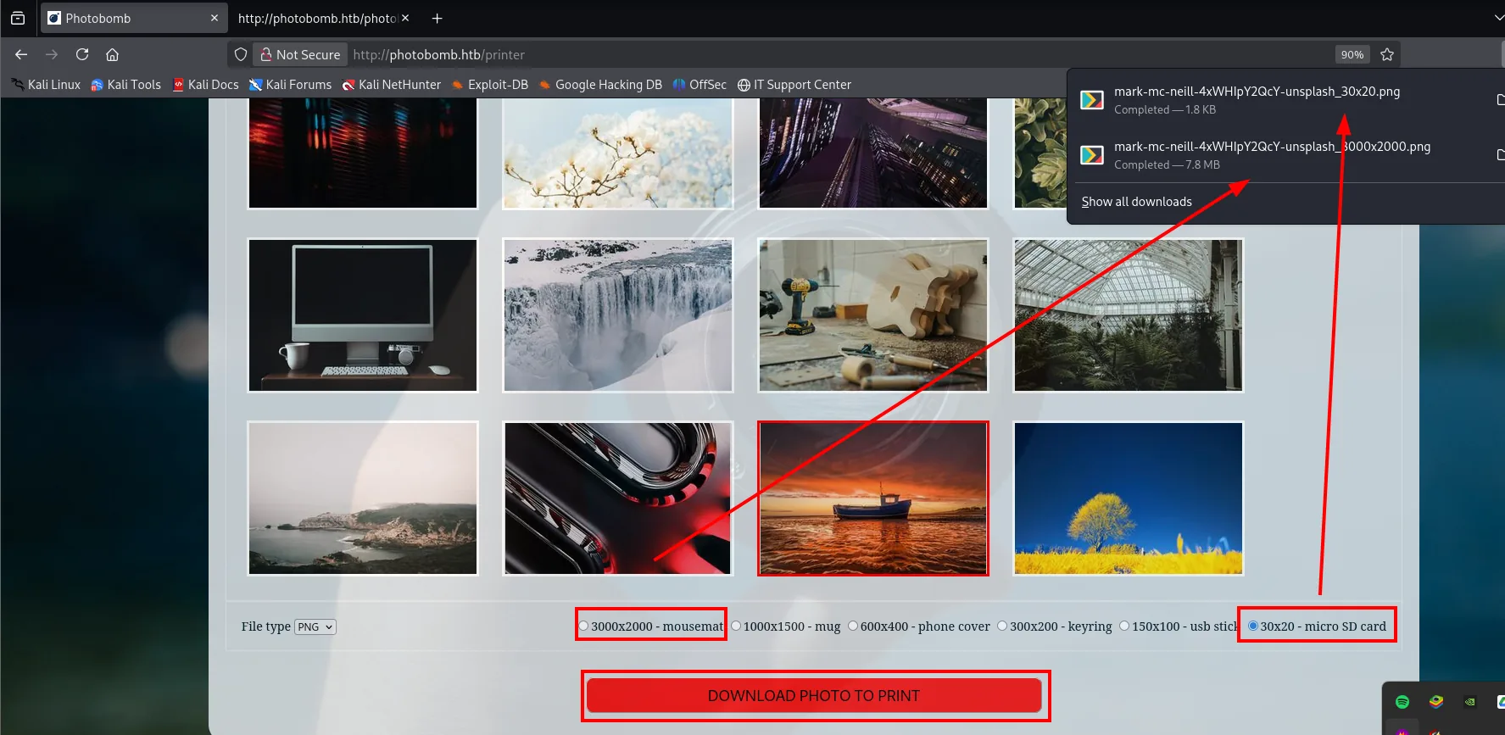Open the list all tabs chevron

1497,18
